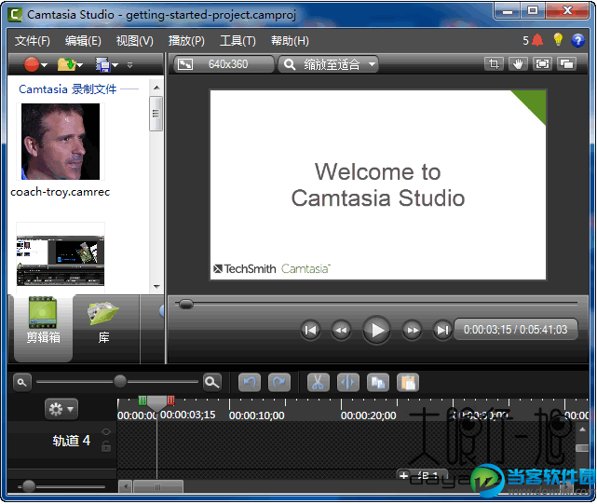Image resolution: width=597 pixels, height=504 pixels.
Task: Click the Paste clipboard button
Action: (408, 383)
